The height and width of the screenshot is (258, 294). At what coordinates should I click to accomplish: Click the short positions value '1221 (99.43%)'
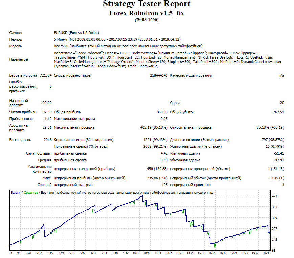point(155,140)
